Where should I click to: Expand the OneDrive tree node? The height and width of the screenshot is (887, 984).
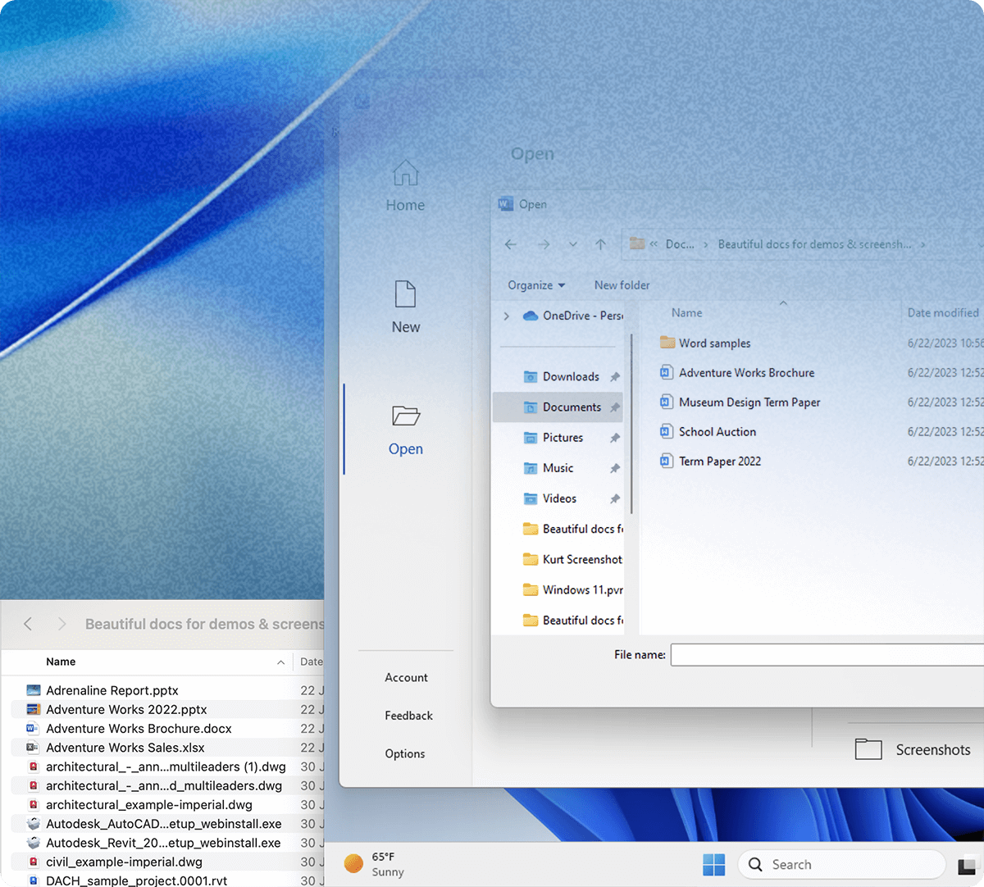tap(507, 316)
